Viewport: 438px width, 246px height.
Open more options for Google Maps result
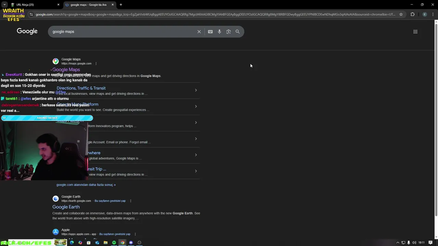96,64
